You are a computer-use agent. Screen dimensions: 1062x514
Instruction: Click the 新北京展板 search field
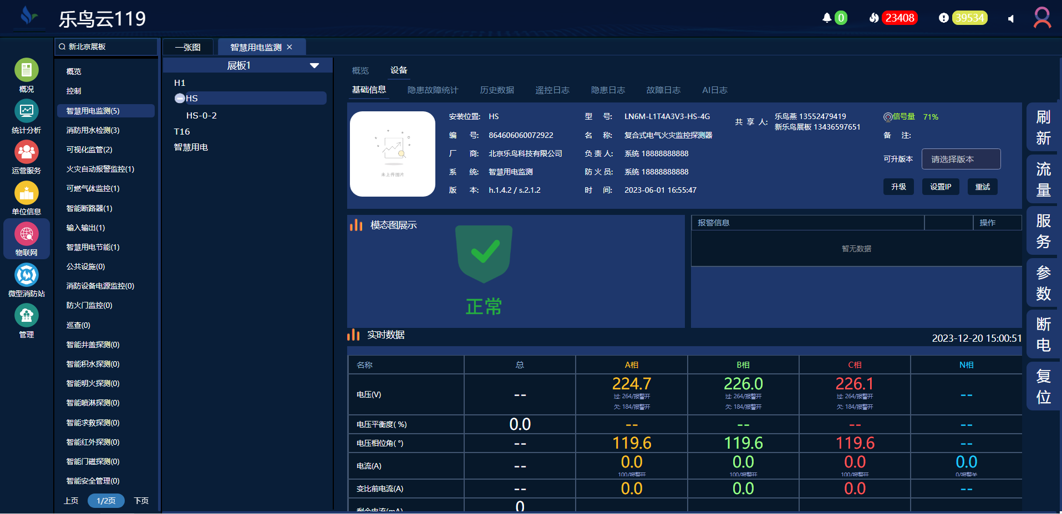[108, 47]
